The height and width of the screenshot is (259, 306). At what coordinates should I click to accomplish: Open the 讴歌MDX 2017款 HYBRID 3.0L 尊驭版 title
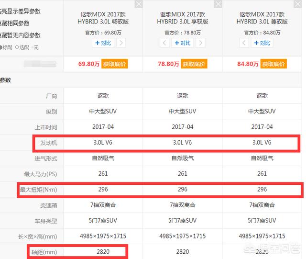pos(262,18)
